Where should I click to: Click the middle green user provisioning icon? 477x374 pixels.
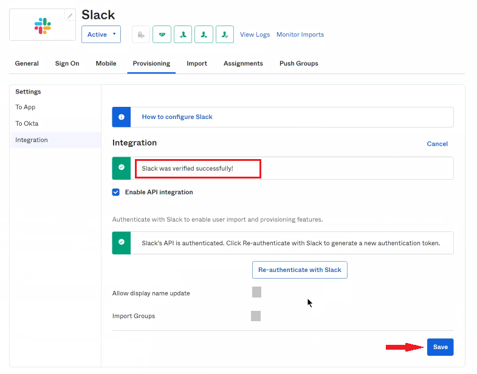point(204,35)
